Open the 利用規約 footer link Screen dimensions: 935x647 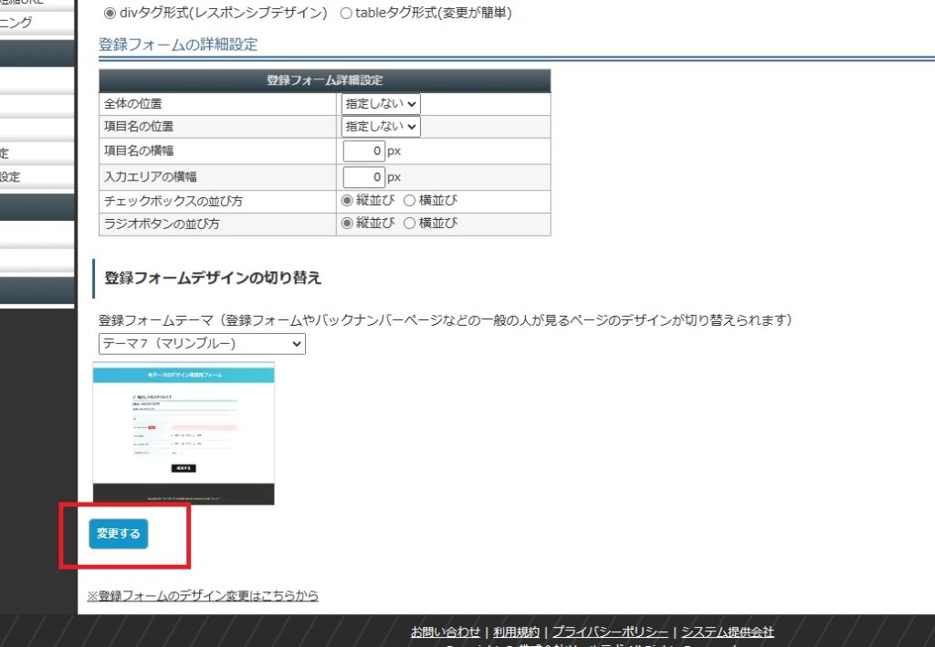(x=516, y=631)
